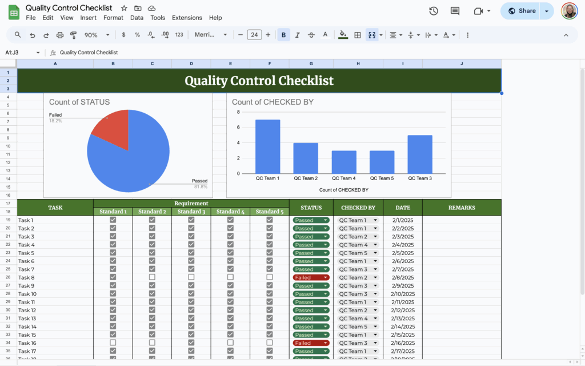Uncheck Standard 3 for Task 1
Viewport: 585px width, 366px height.
pos(191,220)
